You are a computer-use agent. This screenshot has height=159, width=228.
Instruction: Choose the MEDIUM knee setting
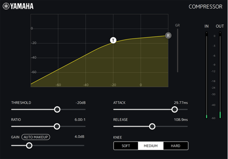click(150, 146)
